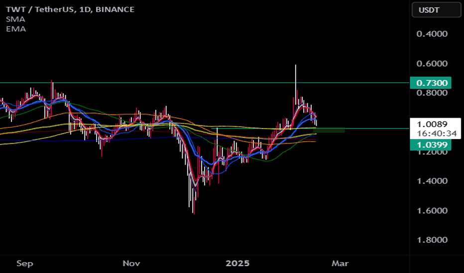
Task: Click the 1.8000 price scale value
Action: (432, 240)
